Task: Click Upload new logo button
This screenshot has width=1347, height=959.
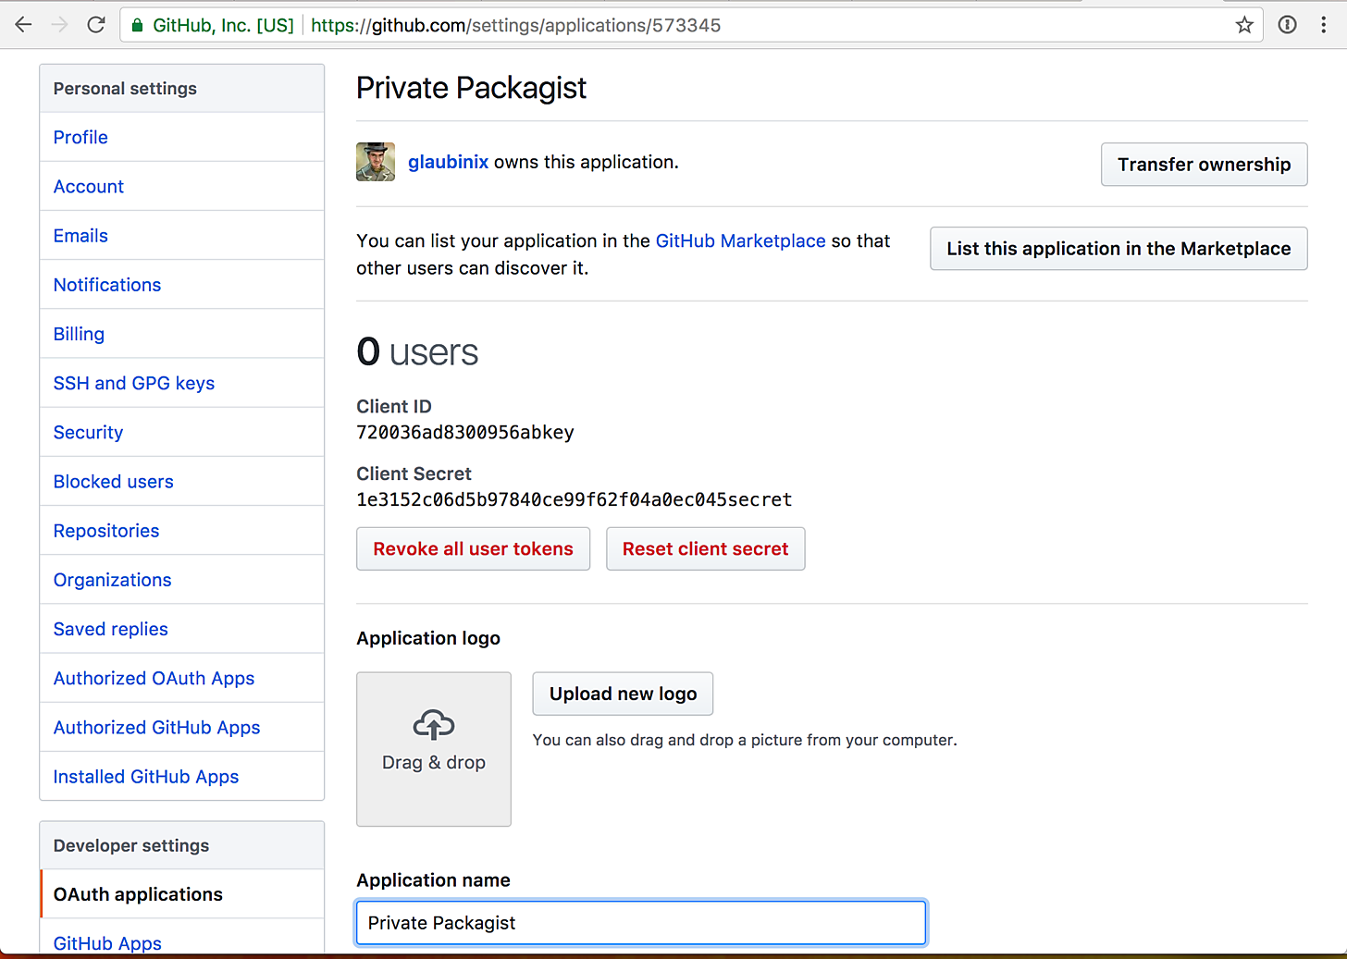Action: (x=623, y=694)
